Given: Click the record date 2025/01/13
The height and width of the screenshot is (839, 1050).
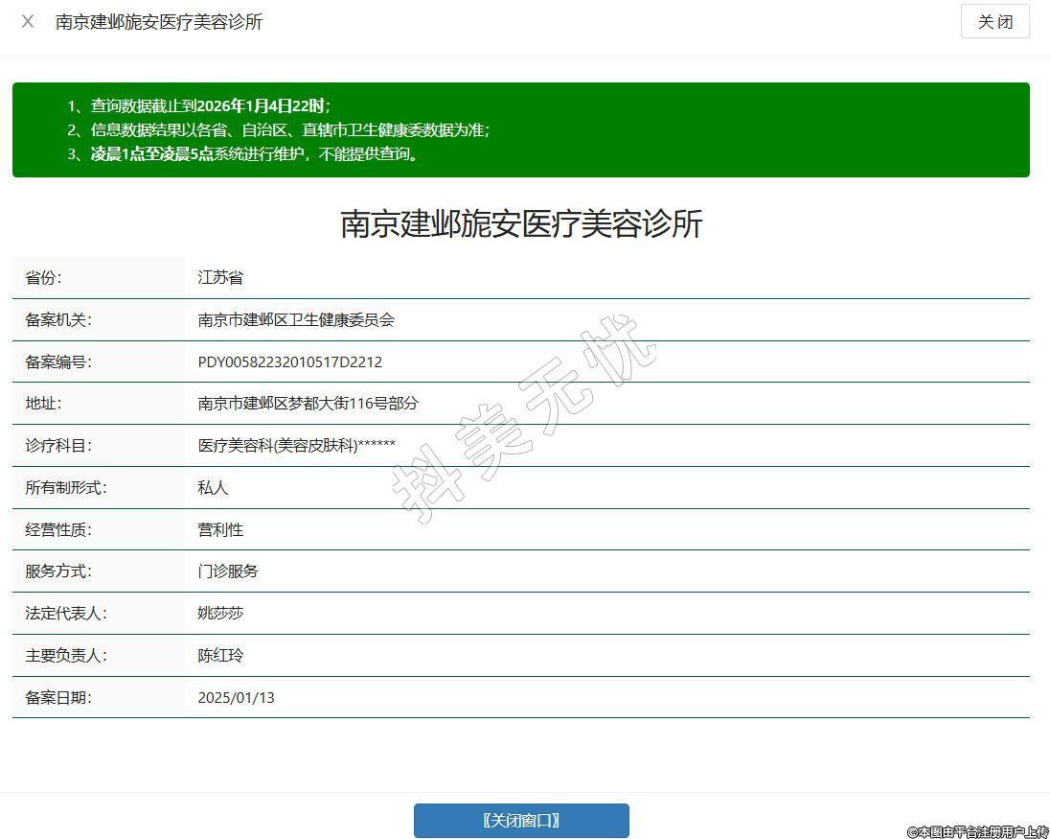Looking at the screenshot, I should click(236, 698).
